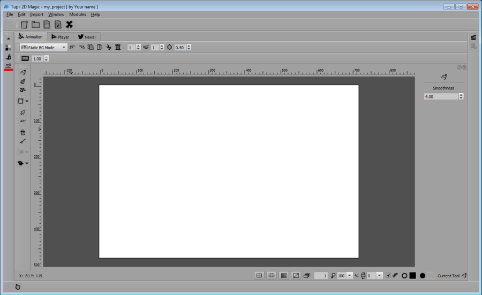Click the Save Project icon
This screenshot has width=482, height=295.
(47, 25)
